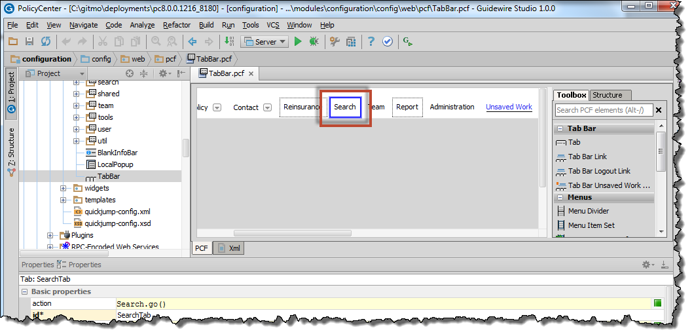Navigate forward with right arrow icon
694x336 pixels.
pos(209,42)
